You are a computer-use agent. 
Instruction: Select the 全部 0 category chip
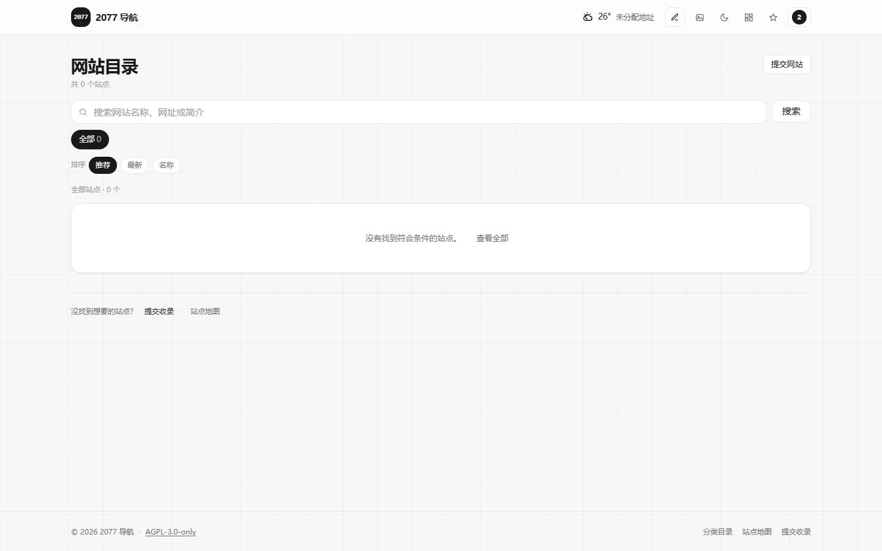[x=90, y=140]
